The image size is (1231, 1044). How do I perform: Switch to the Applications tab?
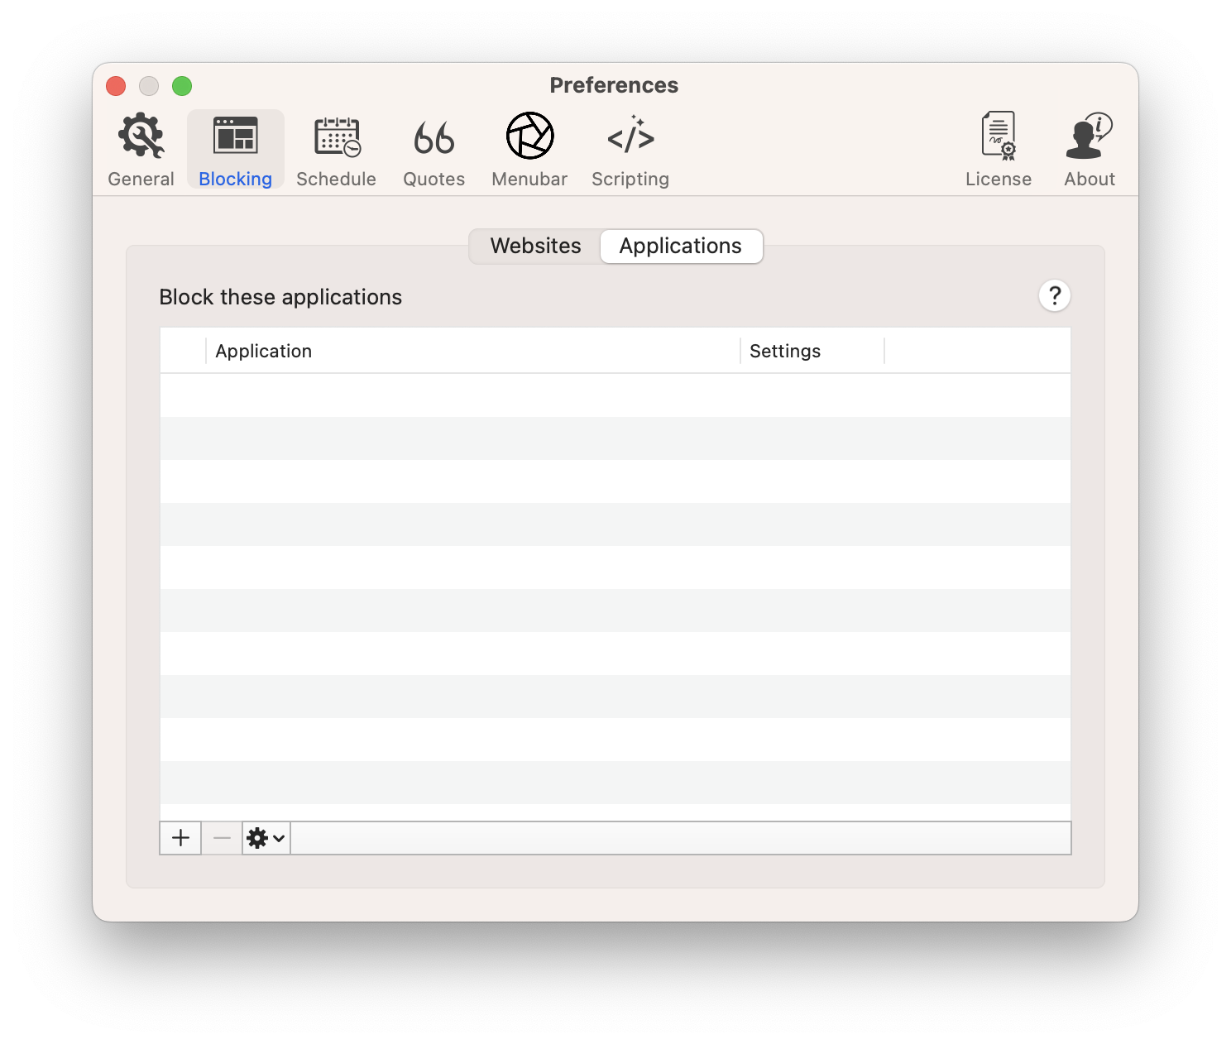coord(681,247)
